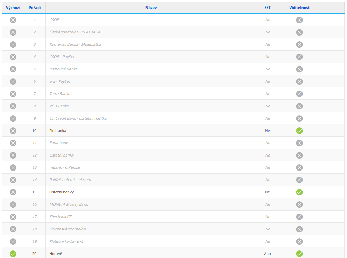Click the EET column header

pyautogui.click(x=267, y=8)
